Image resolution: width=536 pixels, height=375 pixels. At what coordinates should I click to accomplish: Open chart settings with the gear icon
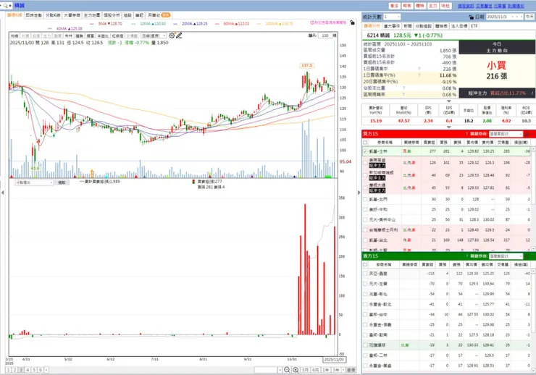[x=172, y=35]
